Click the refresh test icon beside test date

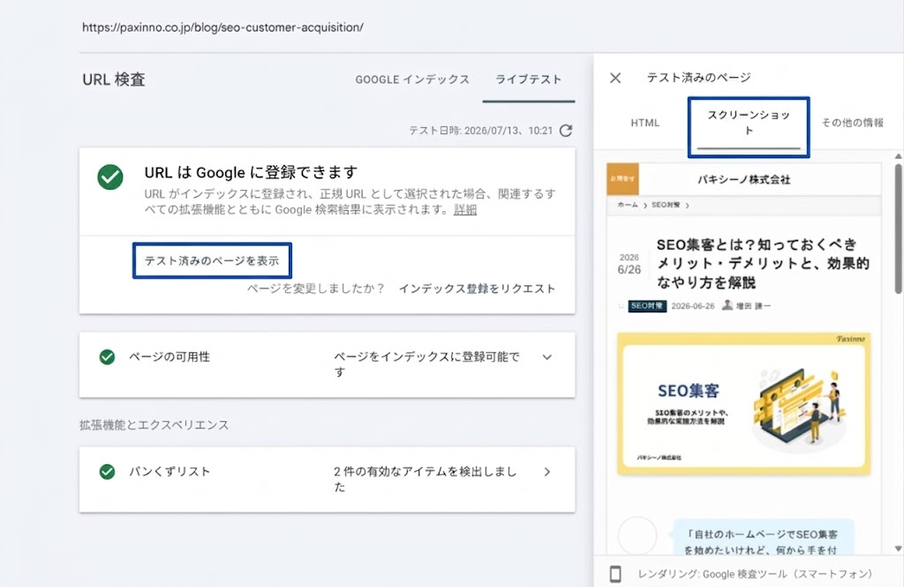tap(566, 131)
